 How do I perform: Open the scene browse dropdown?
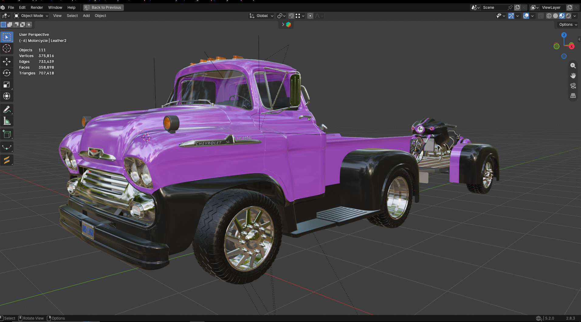(x=475, y=7)
